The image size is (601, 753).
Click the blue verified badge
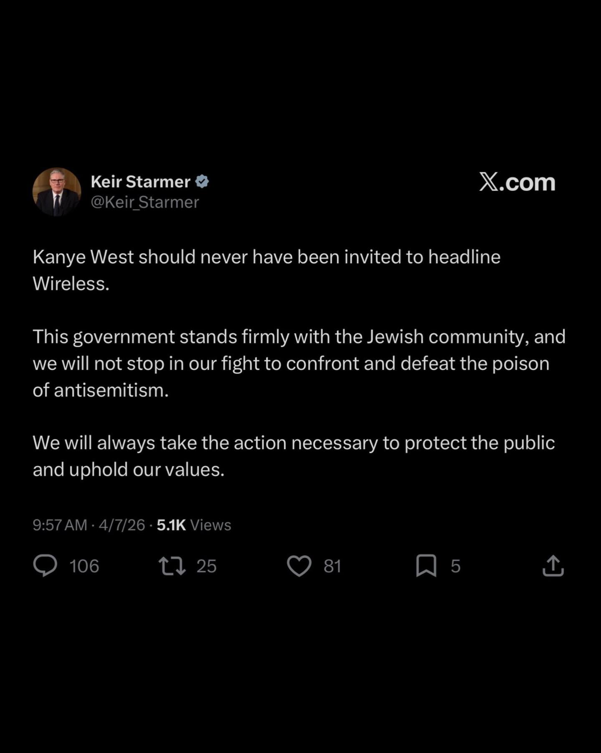click(202, 181)
